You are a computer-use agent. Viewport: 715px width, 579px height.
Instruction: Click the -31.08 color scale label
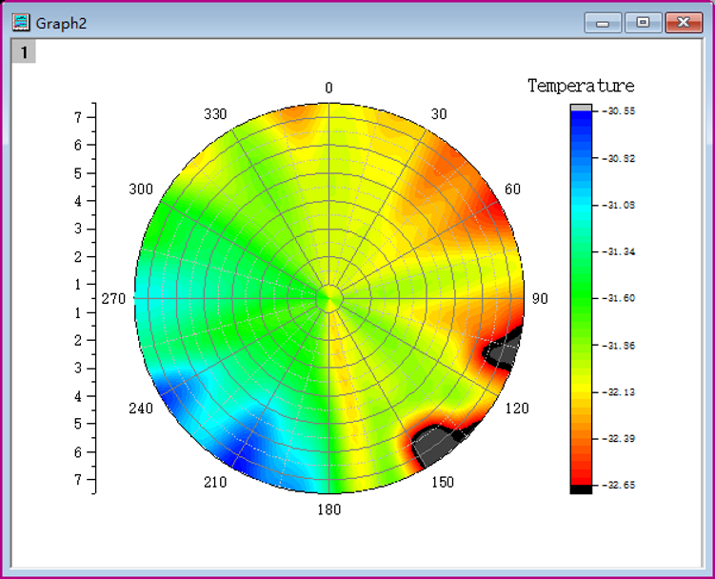click(618, 205)
